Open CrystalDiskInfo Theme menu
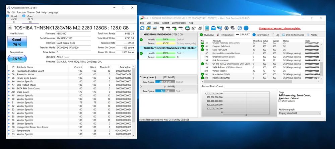The height and width of the screenshot is (149, 335). pos(31,13)
